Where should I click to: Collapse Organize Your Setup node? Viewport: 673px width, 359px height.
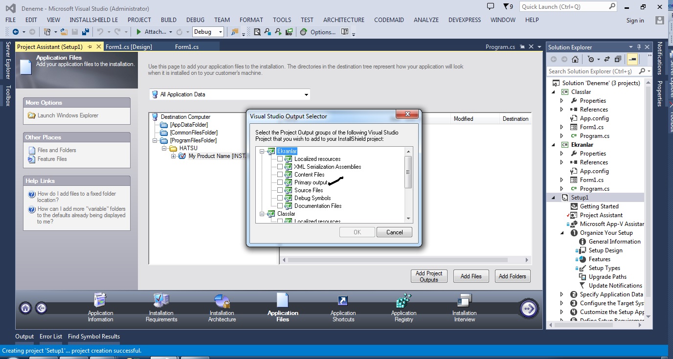pos(561,233)
